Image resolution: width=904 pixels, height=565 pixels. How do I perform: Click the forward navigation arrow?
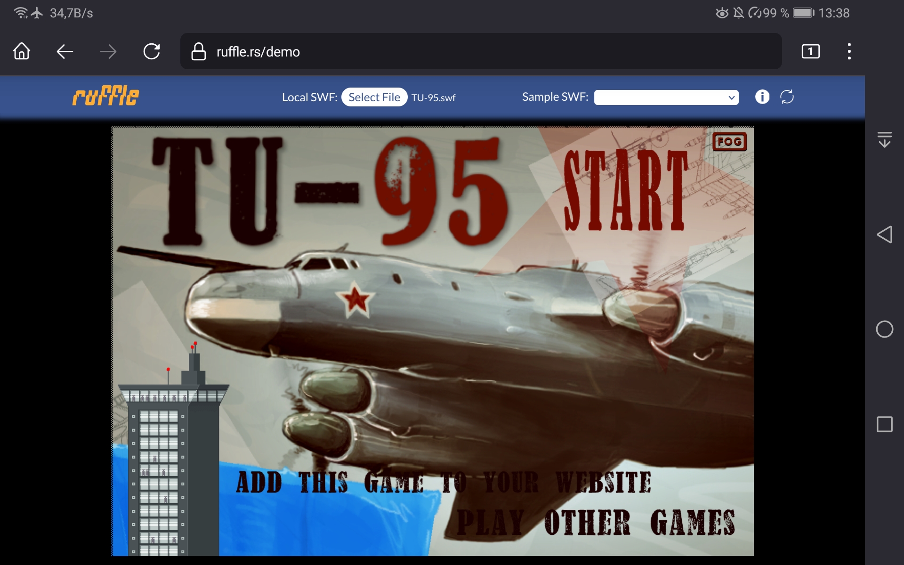click(108, 52)
